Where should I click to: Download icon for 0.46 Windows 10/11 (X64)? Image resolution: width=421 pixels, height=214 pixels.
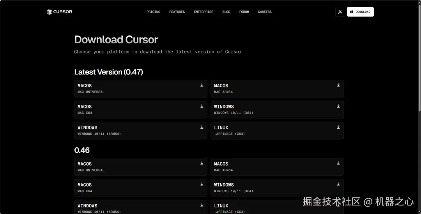338,184
